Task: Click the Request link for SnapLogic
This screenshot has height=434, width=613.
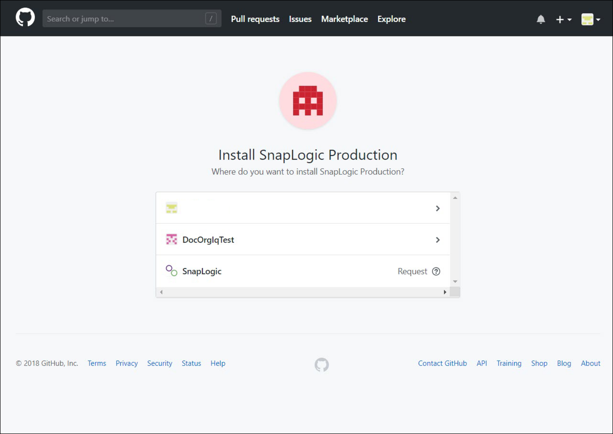Action: [412, 271]
